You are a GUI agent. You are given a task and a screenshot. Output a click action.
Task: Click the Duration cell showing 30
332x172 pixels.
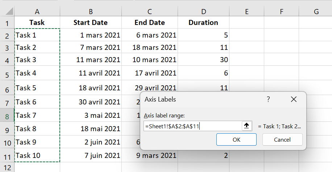coord(203,60)
